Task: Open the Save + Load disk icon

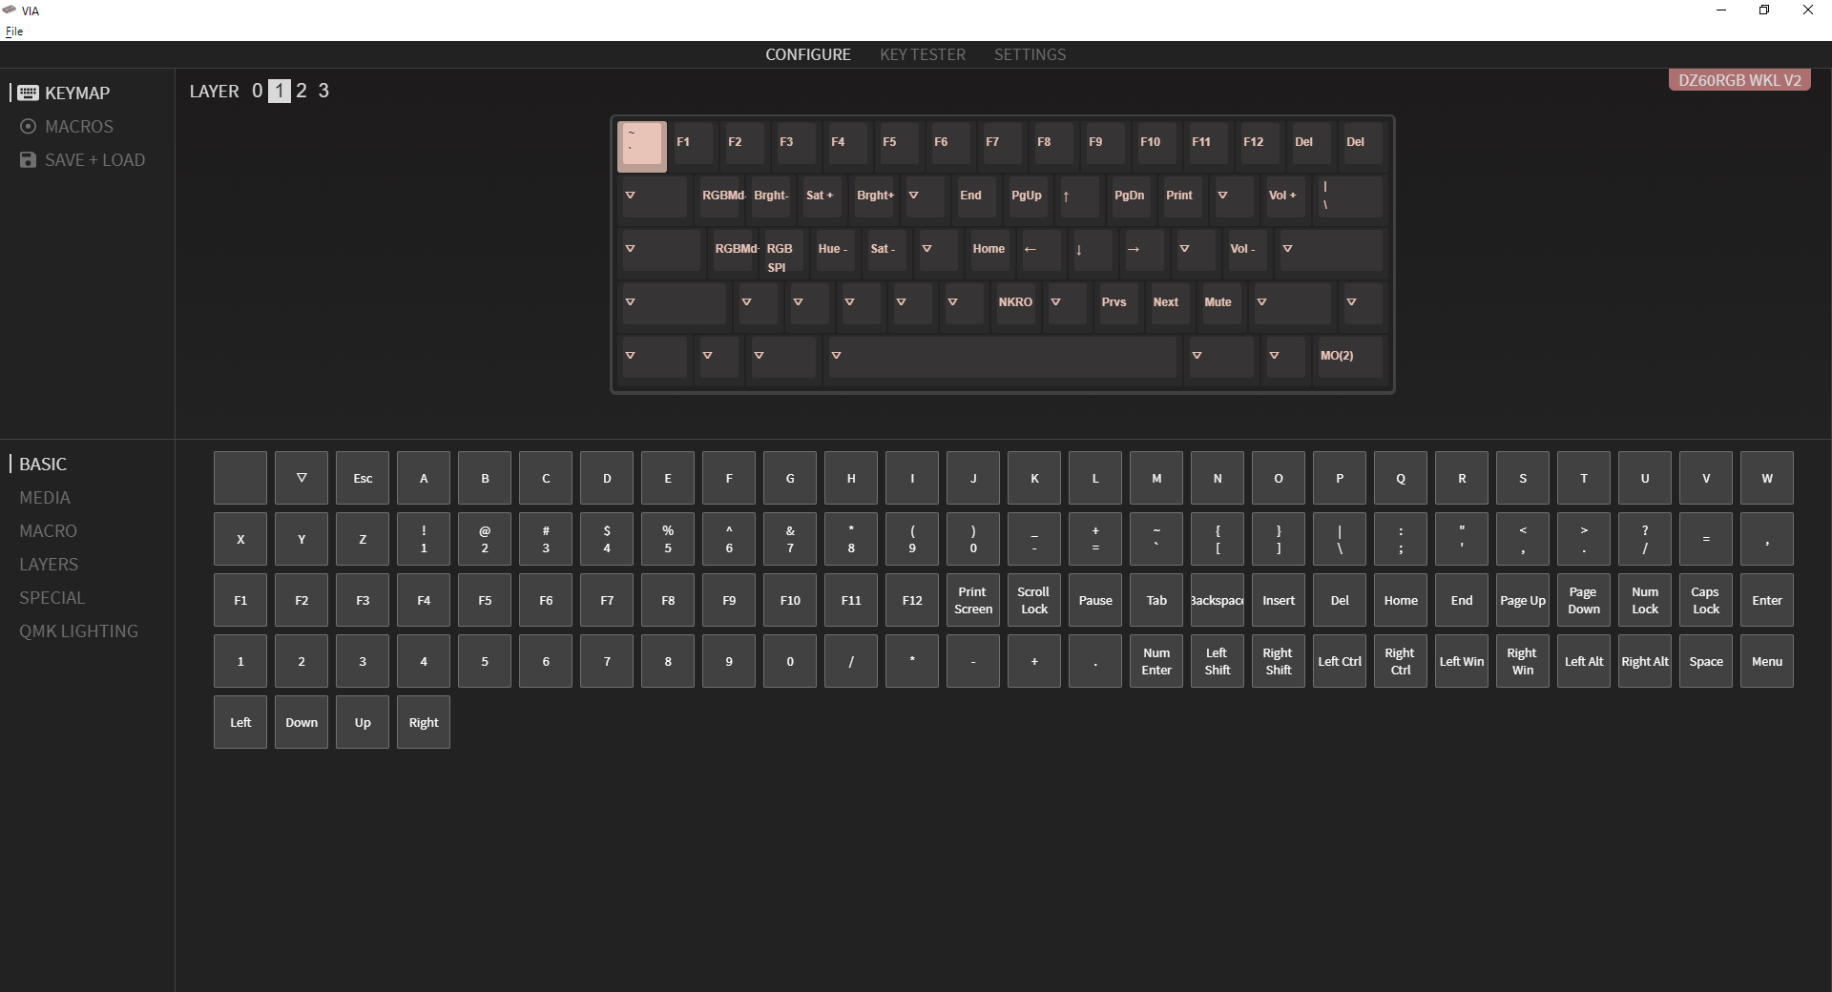Action: click(28, 159)
